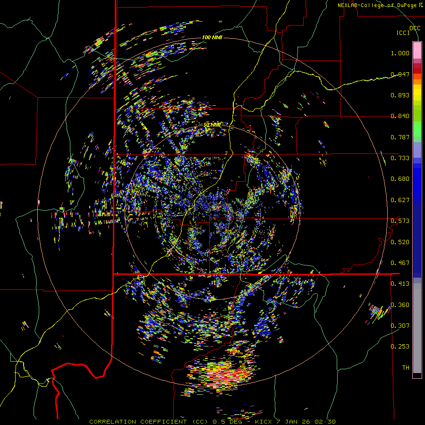Image resolution: width=425 pixels, height=425 pixels.
Task: Click the 0.307 legend value
Action: (x=400, y=326)
